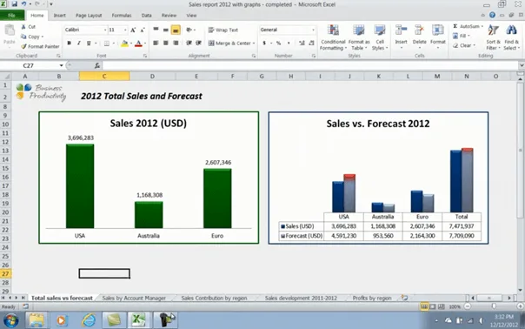Viewport: 525px width, 329px height.
Task: Open the Sales by Account Manager sheet
Action: pos(134,298)
